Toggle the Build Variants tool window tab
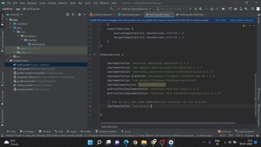This screenshot has width=261, height=147. coord(2,118)
